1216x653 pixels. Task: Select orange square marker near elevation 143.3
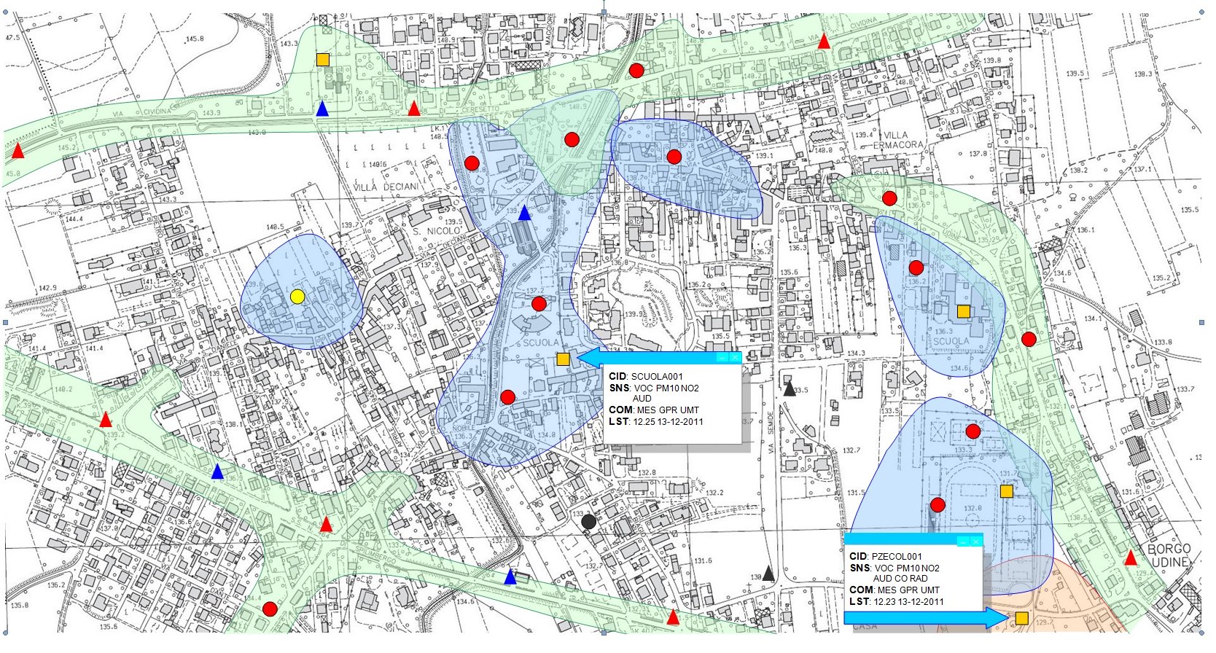tap(322, 60)
